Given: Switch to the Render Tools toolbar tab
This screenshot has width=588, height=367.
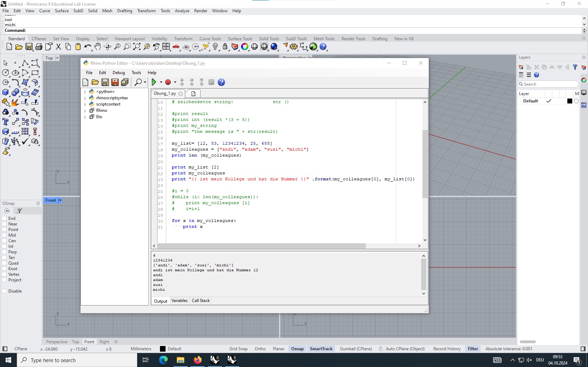Looking at the screenshot, I should pyautogui.click(x=353, y=38).
